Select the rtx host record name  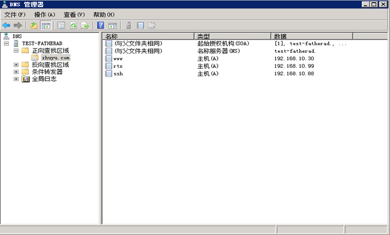(118, 66)
